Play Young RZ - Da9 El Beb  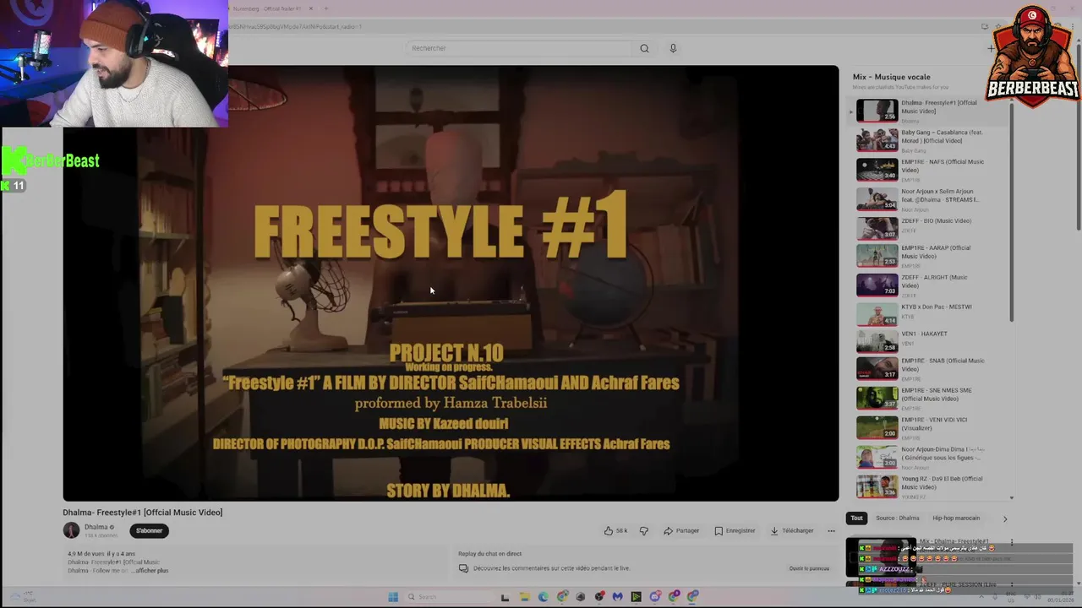pyautogui.click(x=930, y=486)
